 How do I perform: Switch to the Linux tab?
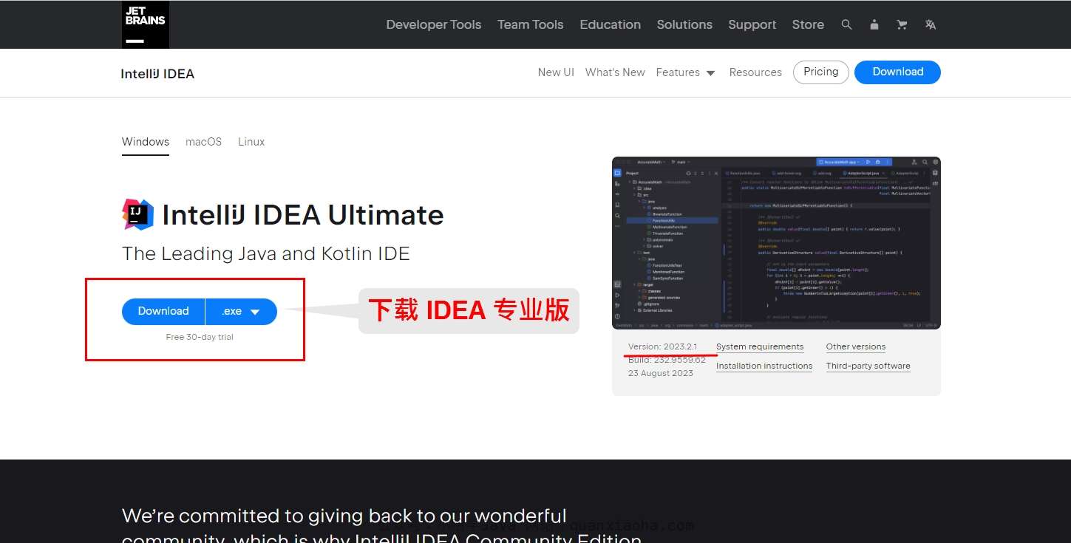click(x=251, y=142)
